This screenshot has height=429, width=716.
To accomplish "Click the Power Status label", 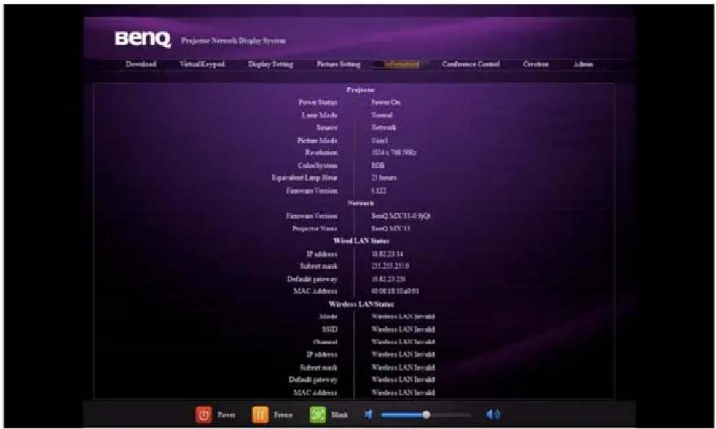I will (x=318, y=103).
